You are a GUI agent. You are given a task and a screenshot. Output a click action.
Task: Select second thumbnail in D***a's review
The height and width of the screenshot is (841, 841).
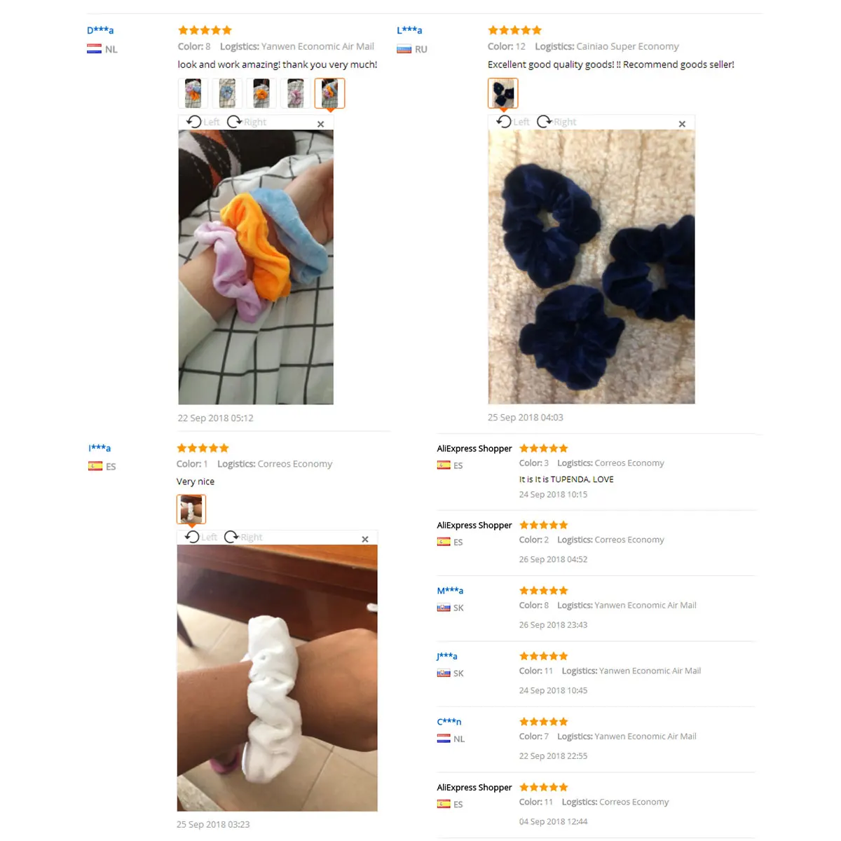(x=227, y=93)
